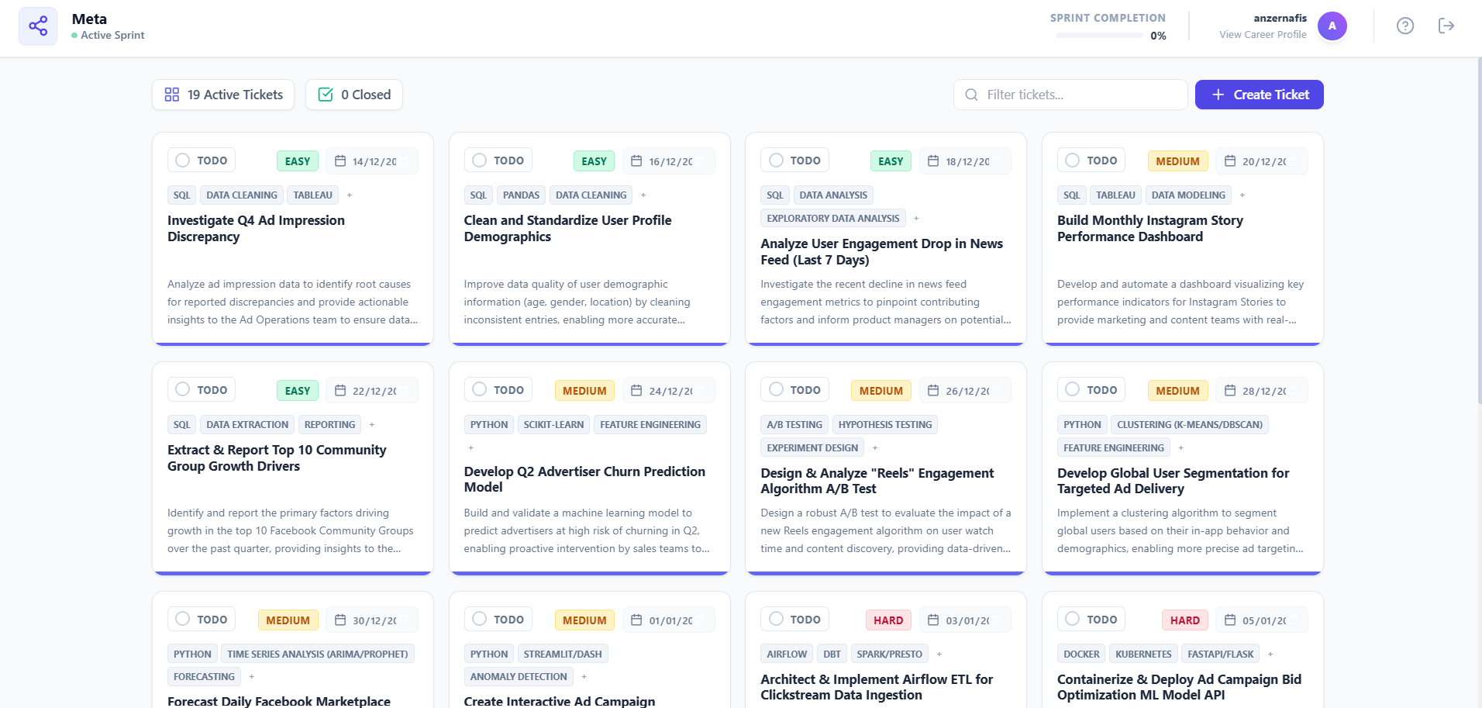1482x708 pixels.
Task: Click calendar icon on Investigate Q4 Ad Impression ticket
Action: tap(340, 161)
